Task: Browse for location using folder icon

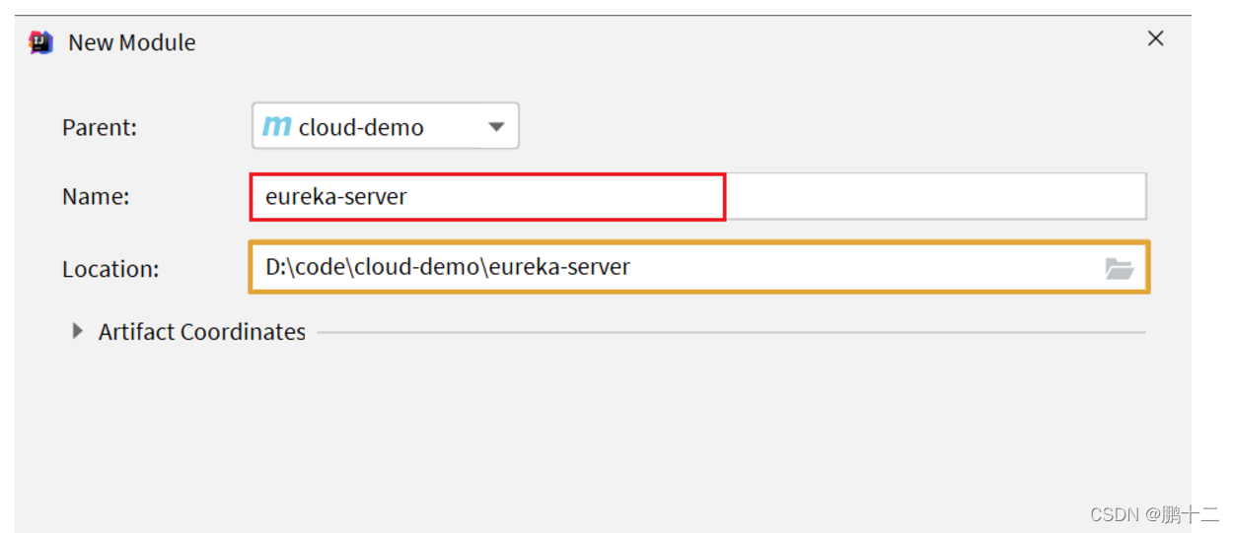Action: 1119,268
